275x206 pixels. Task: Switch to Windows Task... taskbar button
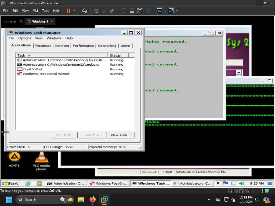151,183
